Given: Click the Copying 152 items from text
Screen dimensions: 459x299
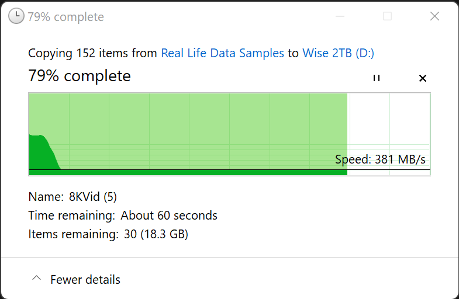Looking at the screenshot, I should [x=93, y=53].
